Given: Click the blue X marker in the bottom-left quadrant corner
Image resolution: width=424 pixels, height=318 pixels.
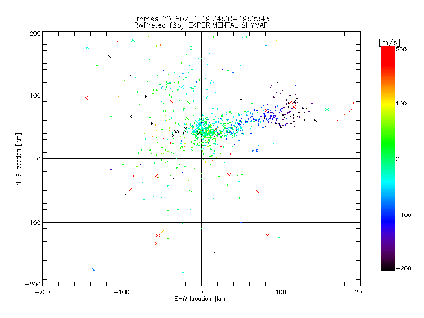Looking at the screenshot, I should pyautogui.click(x=94, y=270).
